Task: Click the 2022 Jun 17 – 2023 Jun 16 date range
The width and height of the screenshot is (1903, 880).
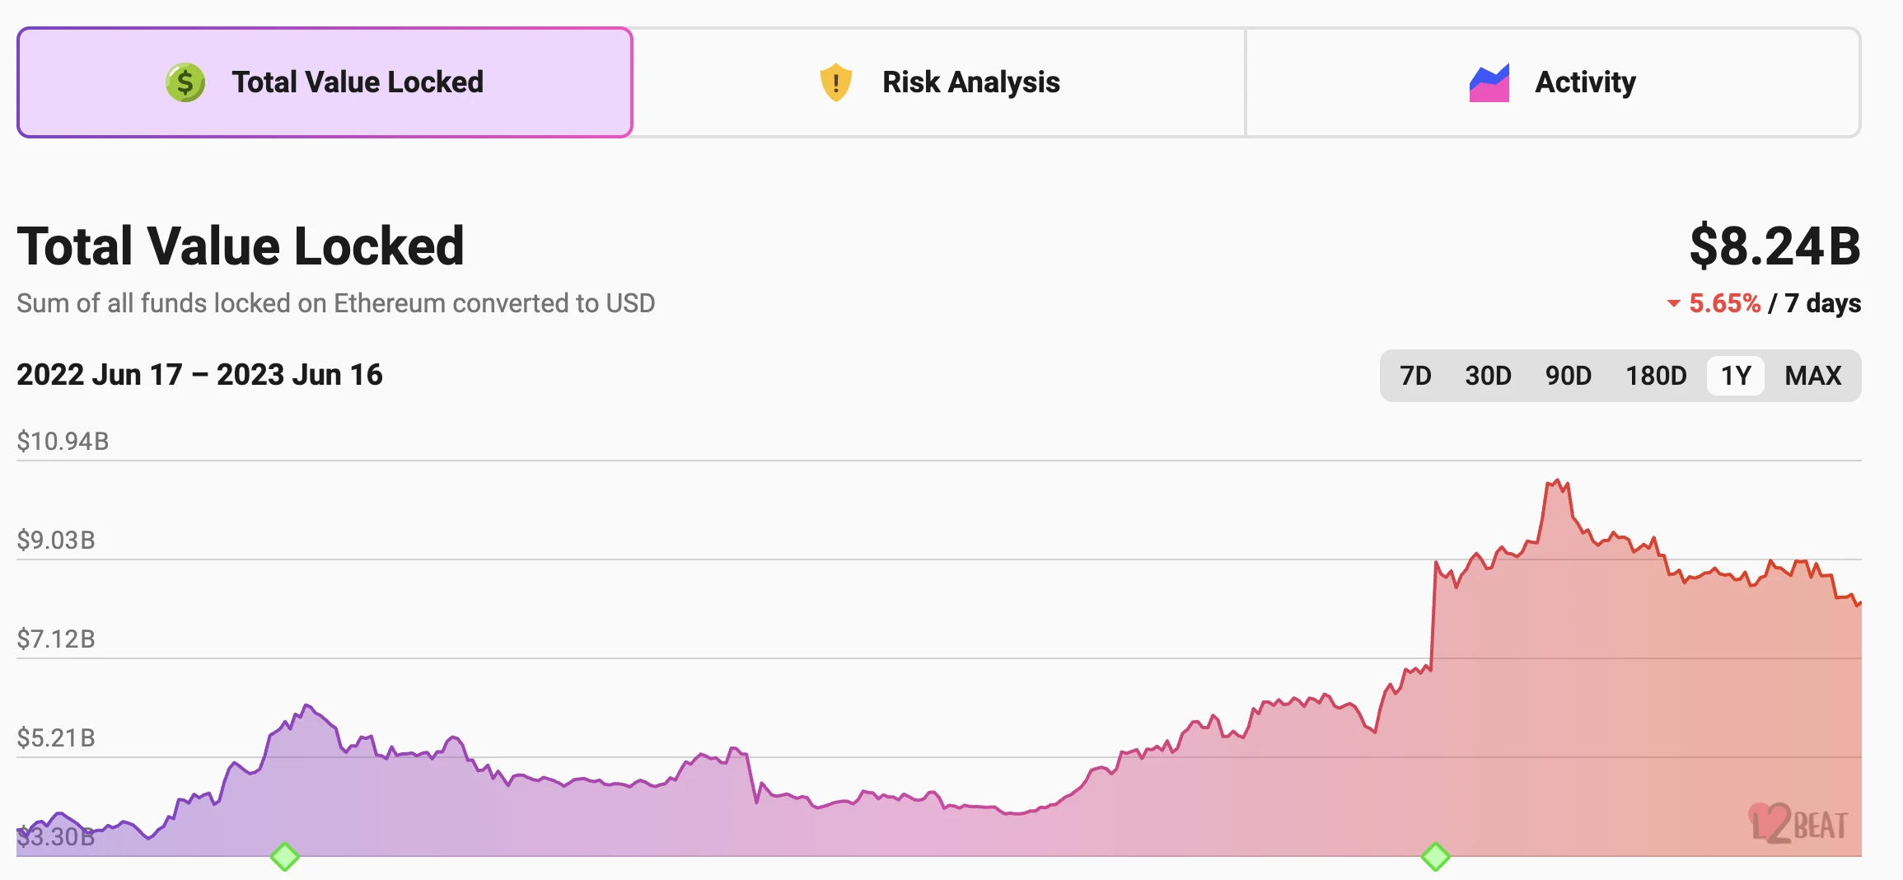Action: 199,375
